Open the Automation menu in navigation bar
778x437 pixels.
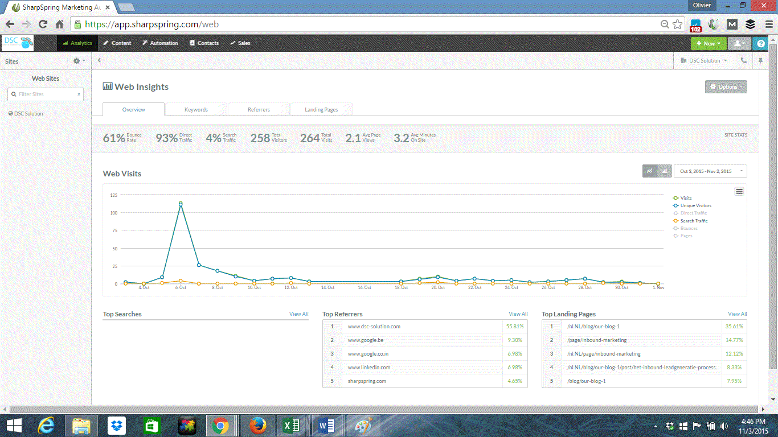(x=160, y=43)
